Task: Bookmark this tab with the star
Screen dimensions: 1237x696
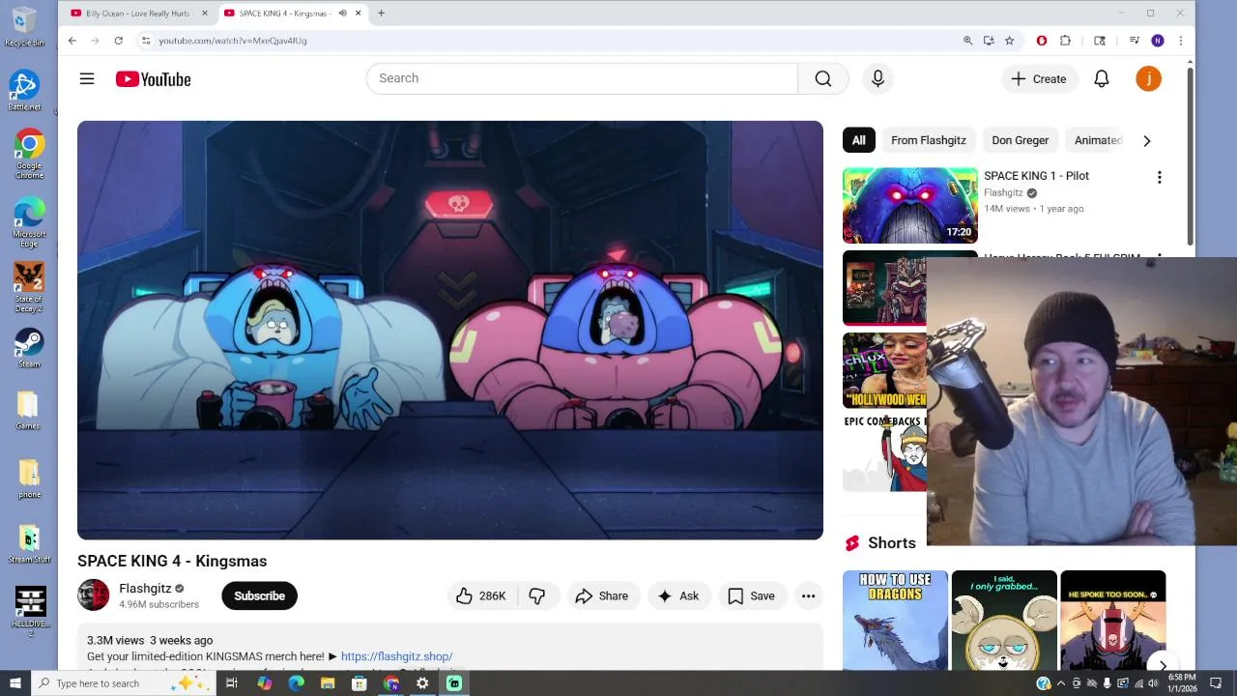Action: coord(1009,41)
